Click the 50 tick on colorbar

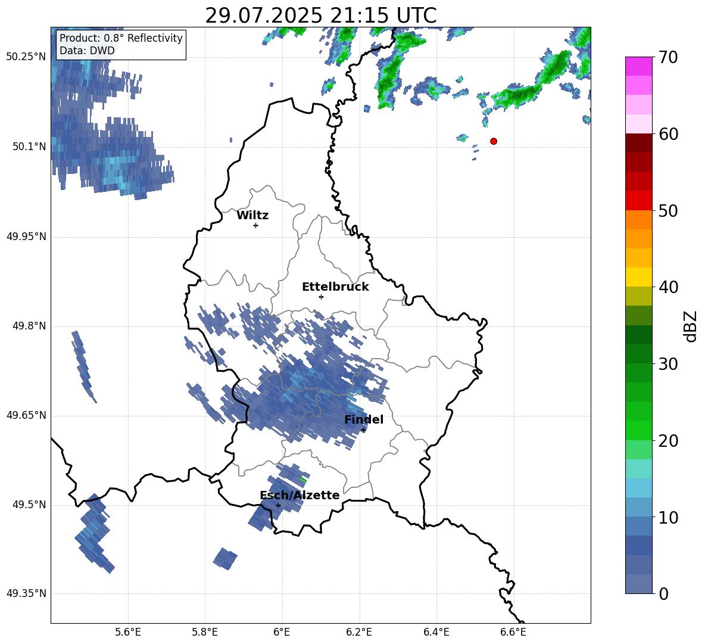tap(667, 210)
